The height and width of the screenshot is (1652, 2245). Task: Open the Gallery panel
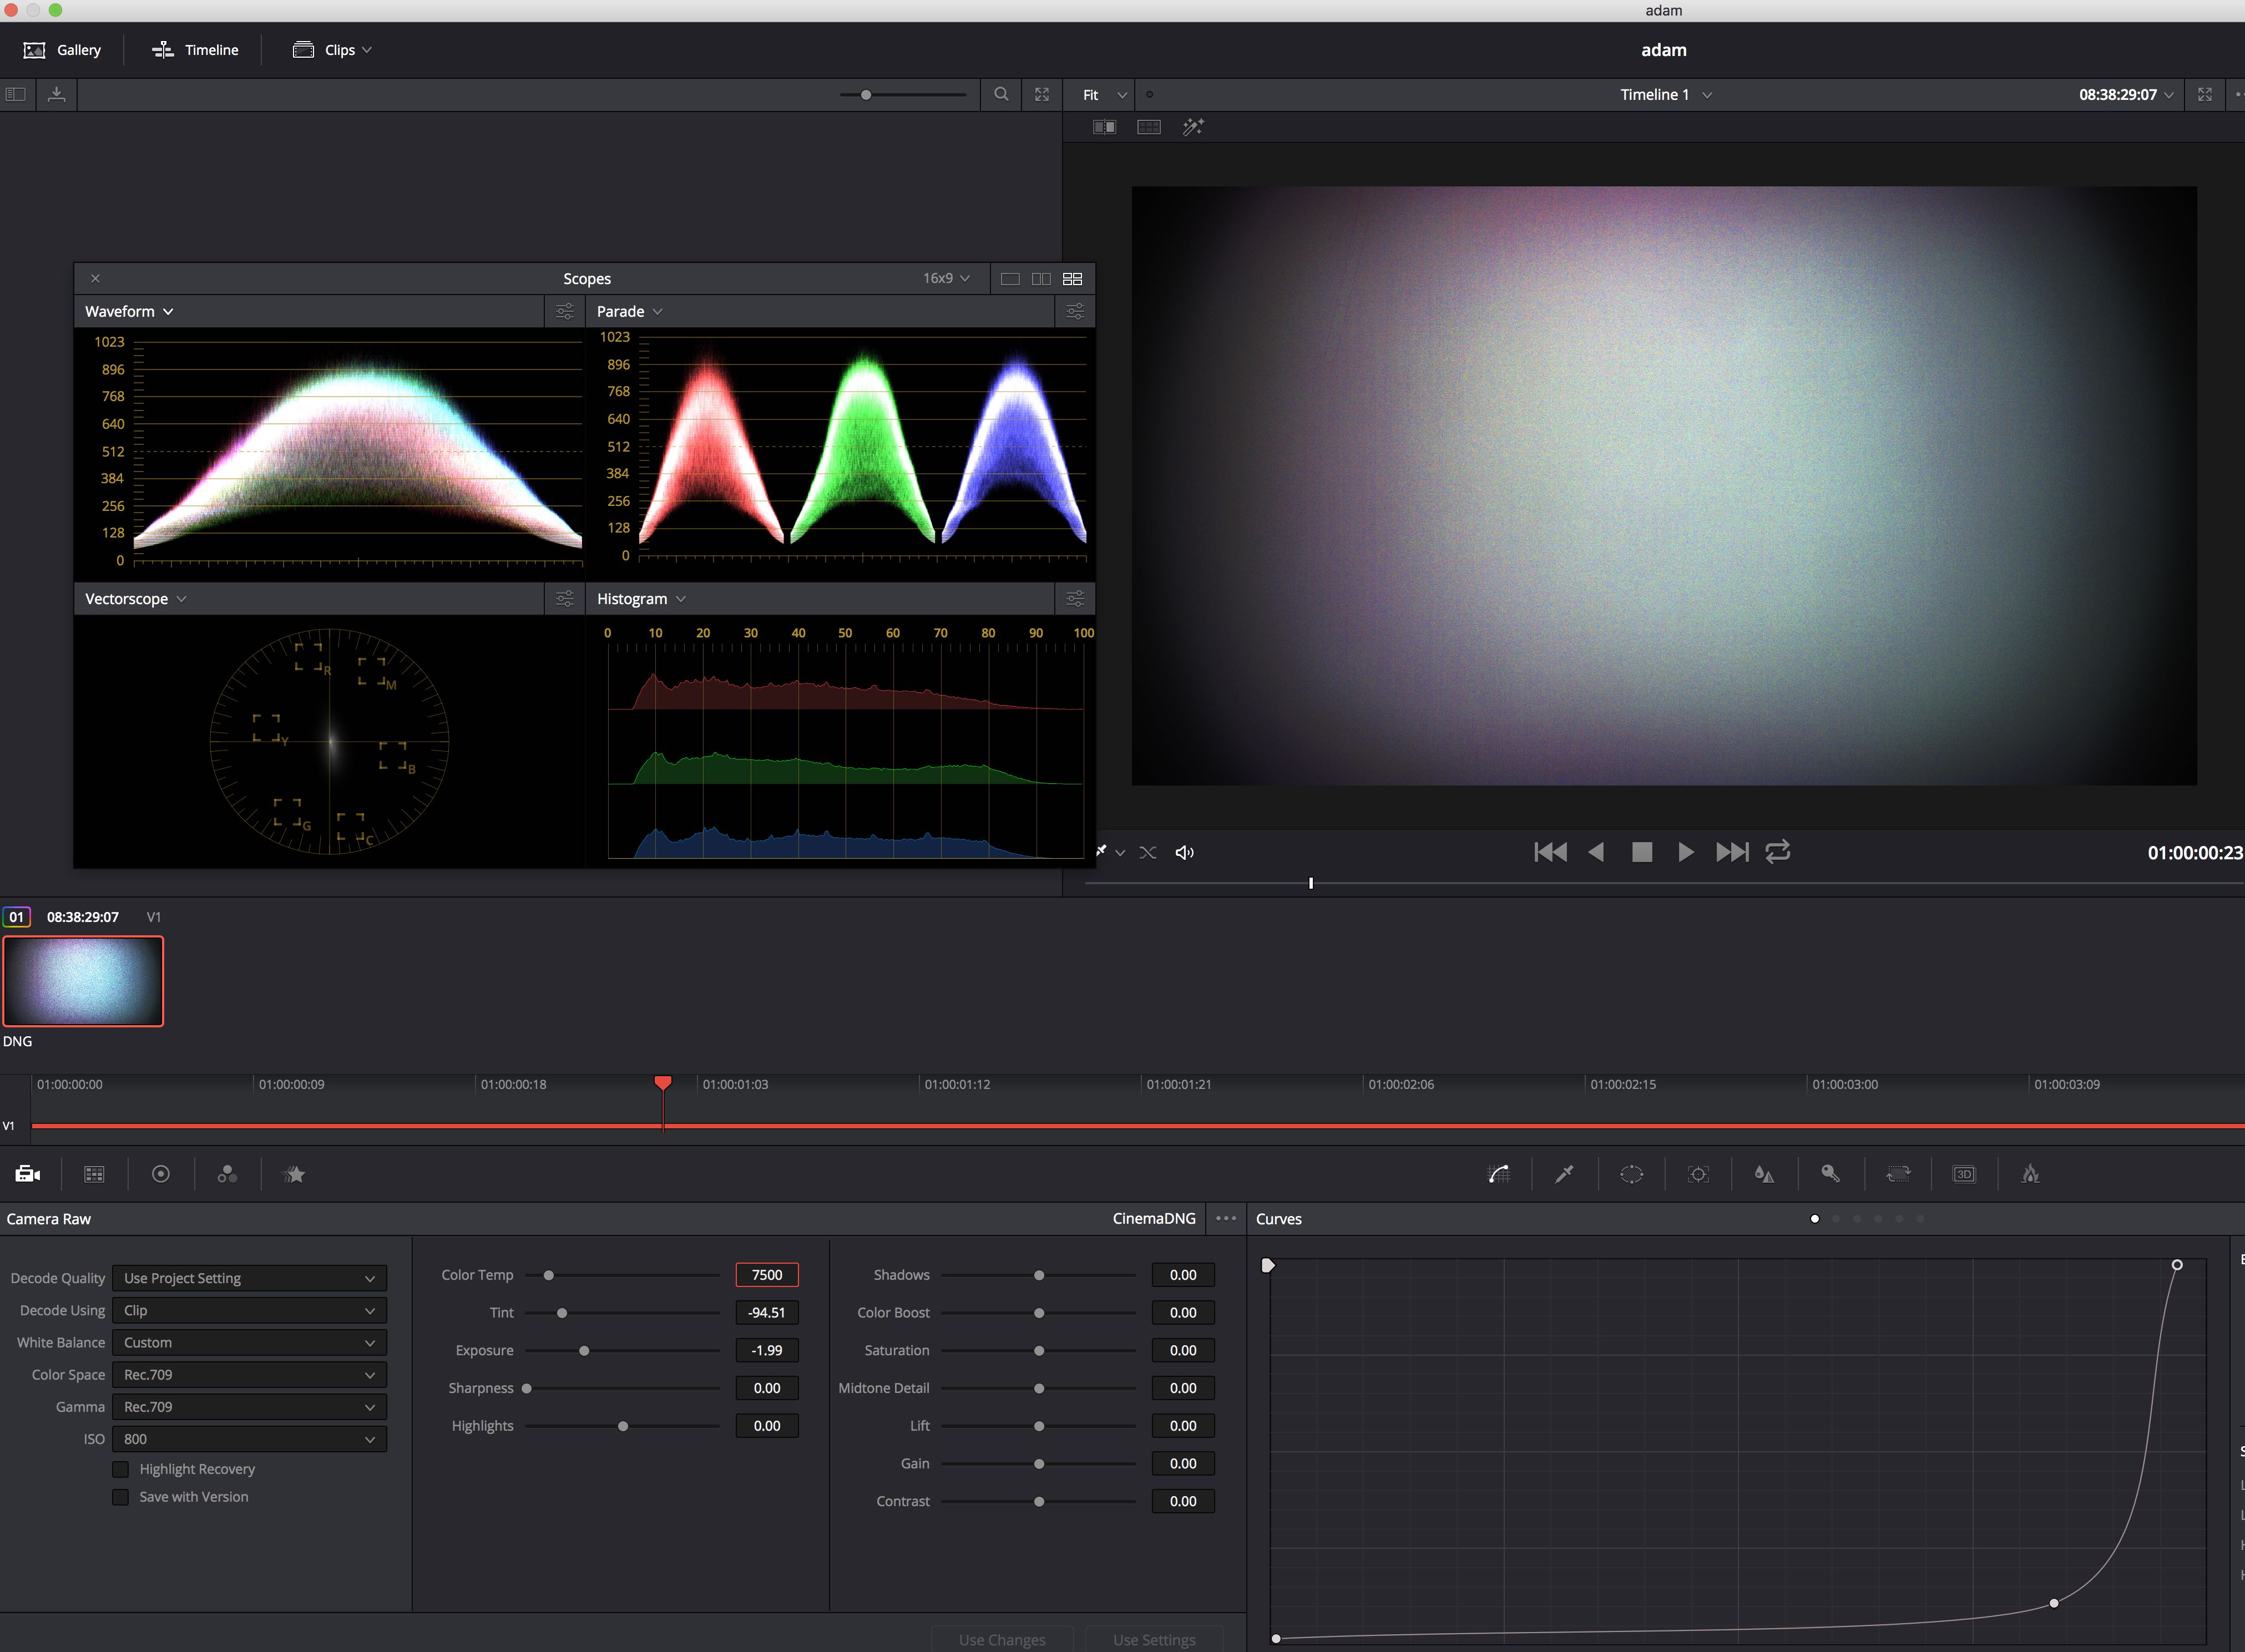click(62, 50)
